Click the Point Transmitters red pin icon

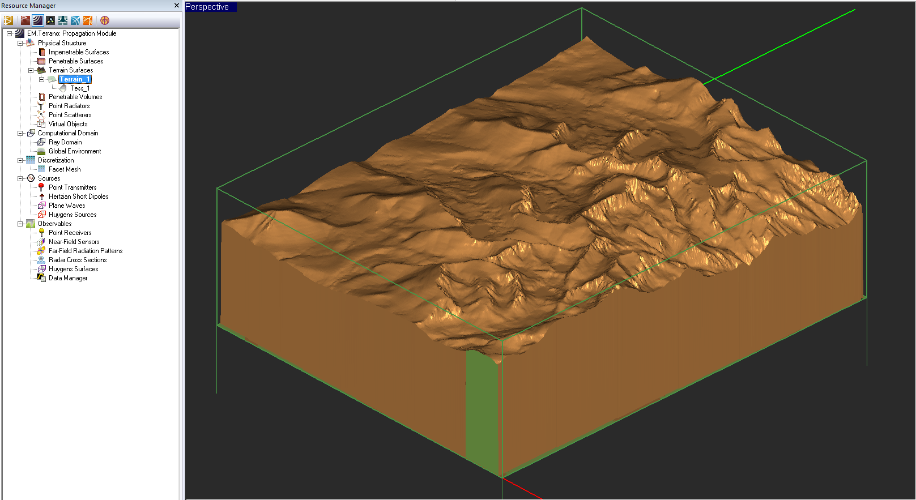41,187
